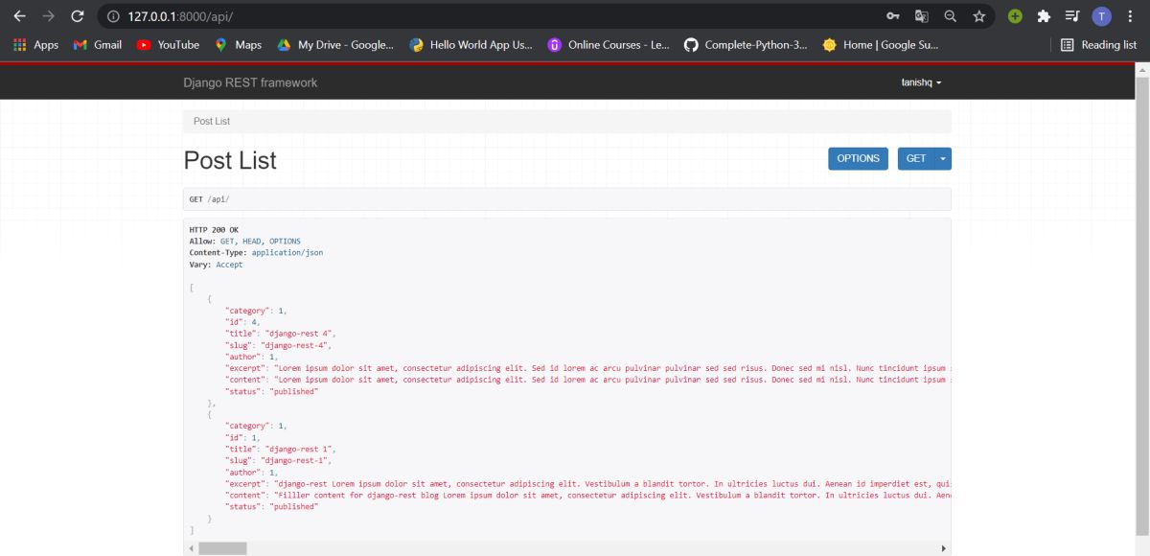Open Apps bookmark shortcut

(x=35, y=45)
